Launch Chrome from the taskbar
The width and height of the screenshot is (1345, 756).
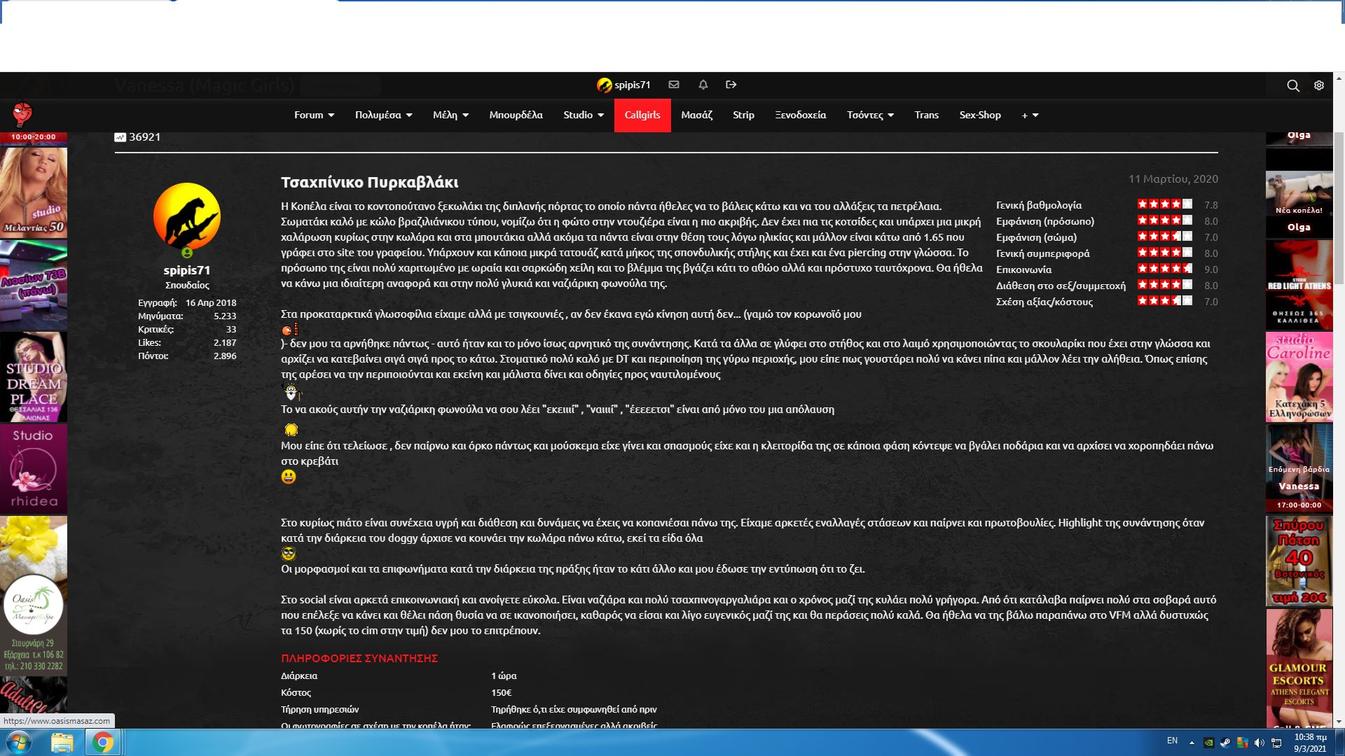point(103,742)
